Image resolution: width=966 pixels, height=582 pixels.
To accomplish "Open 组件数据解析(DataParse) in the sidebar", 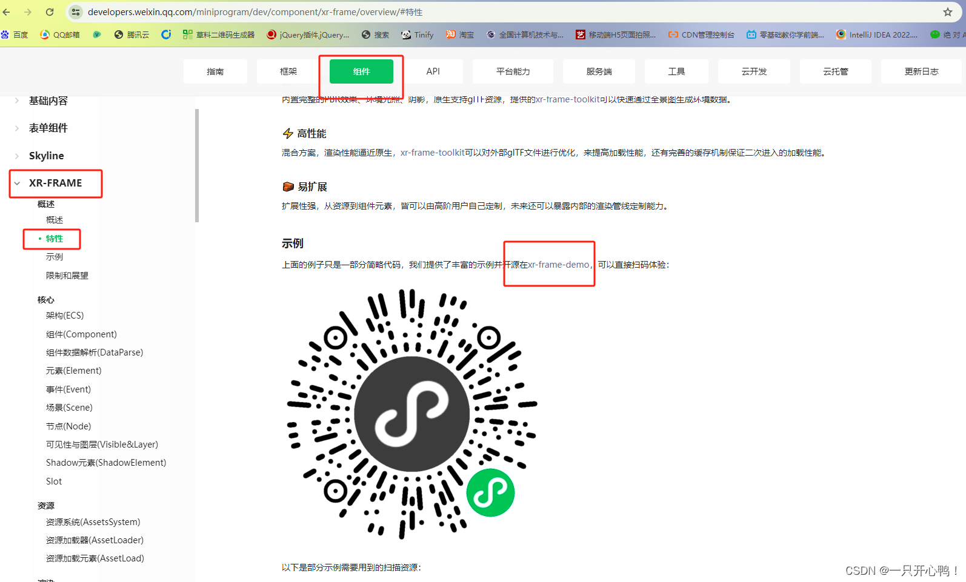I will coord(95,352).
